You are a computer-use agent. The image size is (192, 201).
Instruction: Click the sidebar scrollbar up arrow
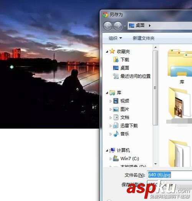click(156, 47)
